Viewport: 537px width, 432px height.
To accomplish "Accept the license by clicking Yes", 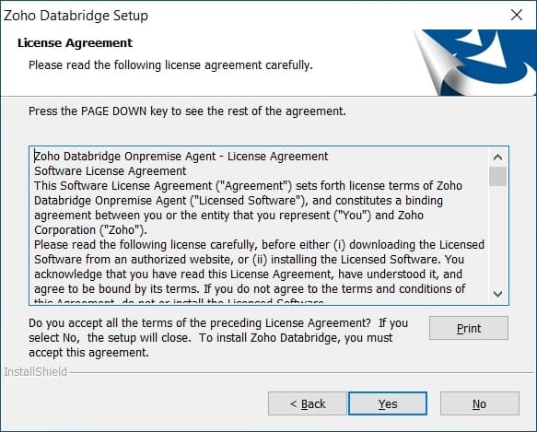I will [388, 403].
